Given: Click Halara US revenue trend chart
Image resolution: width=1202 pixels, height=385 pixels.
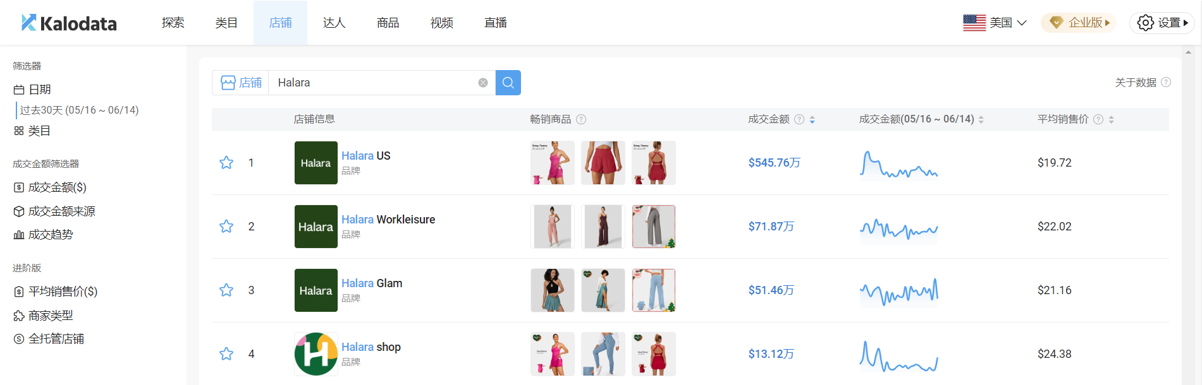Looking at the screenshot, I should coord(898,164).
